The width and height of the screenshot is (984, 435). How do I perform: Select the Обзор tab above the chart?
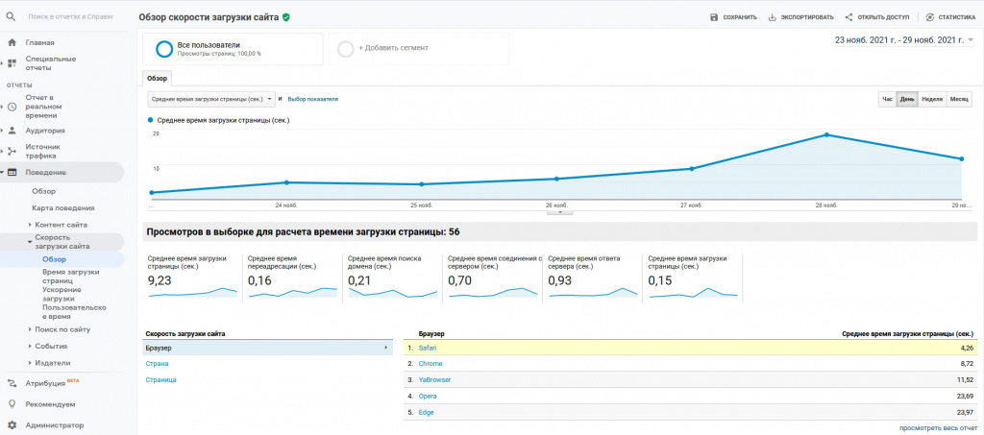(x=157, y=79)
